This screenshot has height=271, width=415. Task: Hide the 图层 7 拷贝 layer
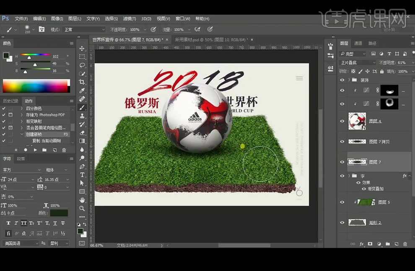[342, 142]
